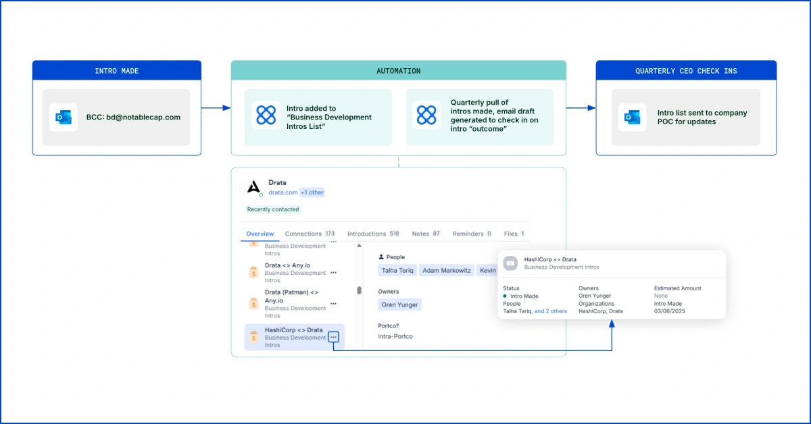The width and height of the screenshot is (811, 424).
Task: Click the Drata company logo
Action: [253, 188]
